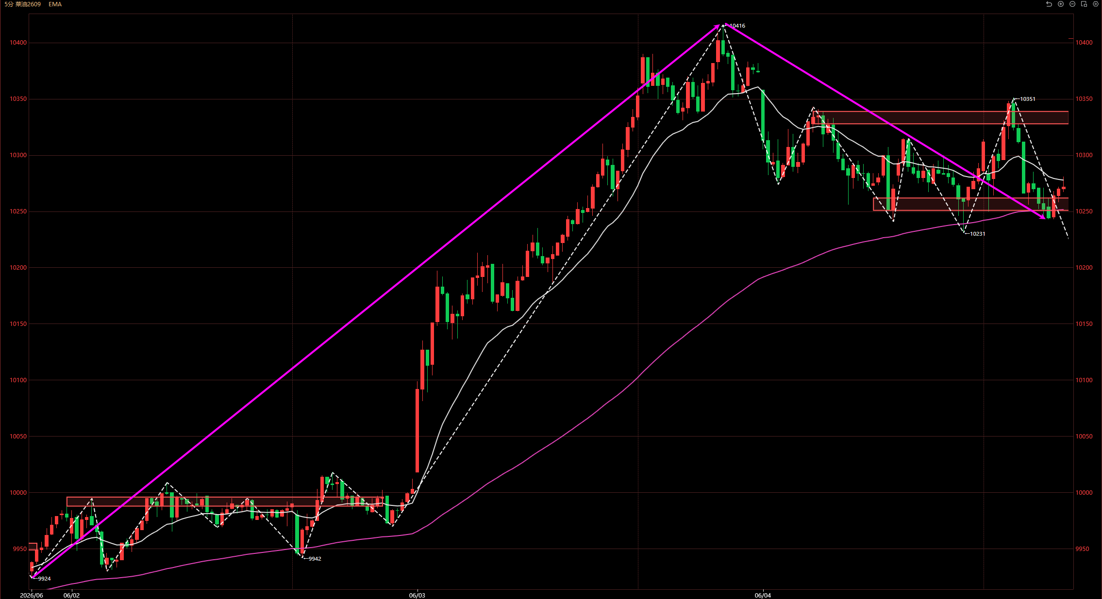The width and height of the screenshot is (1102, 599).
Task: Click the 5分 timeframe label
Action: pyautogui.click(x=9, y=4)
